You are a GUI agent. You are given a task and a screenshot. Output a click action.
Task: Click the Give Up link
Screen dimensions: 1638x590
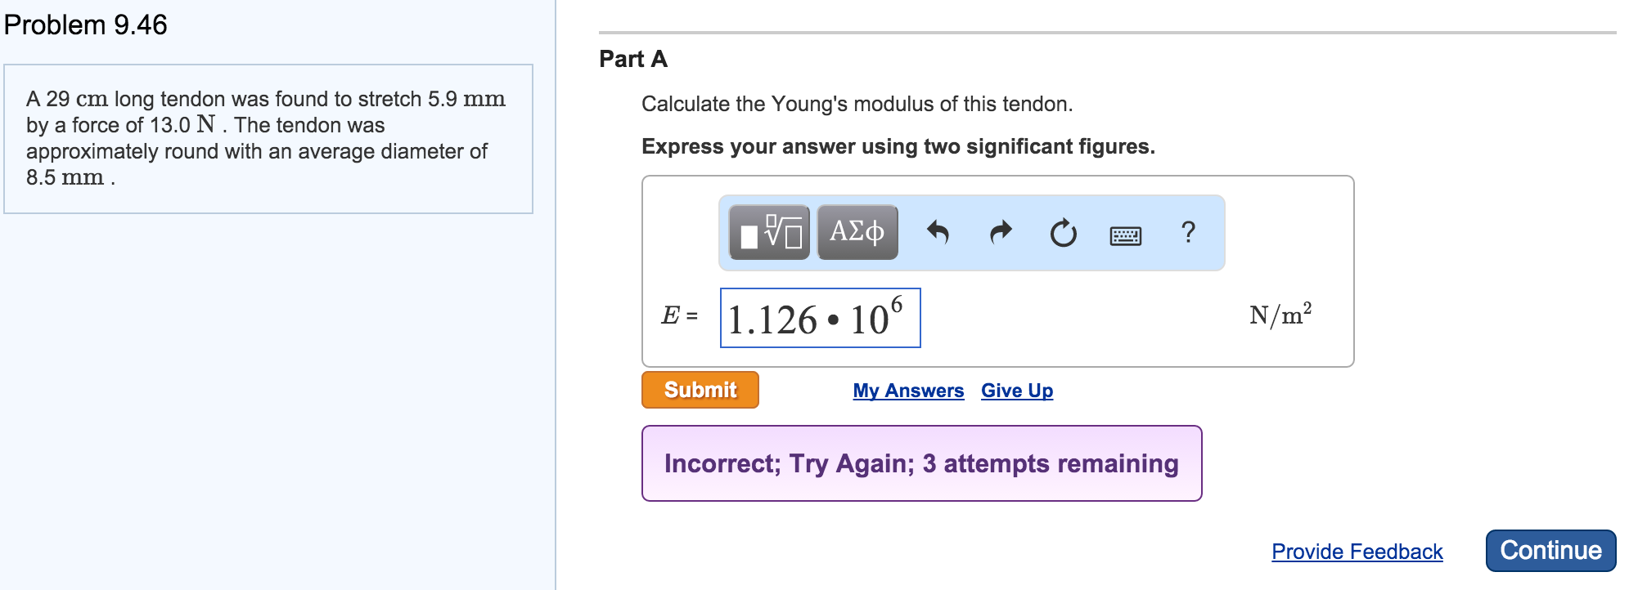pyautogui.click(x=1017, y=391)
